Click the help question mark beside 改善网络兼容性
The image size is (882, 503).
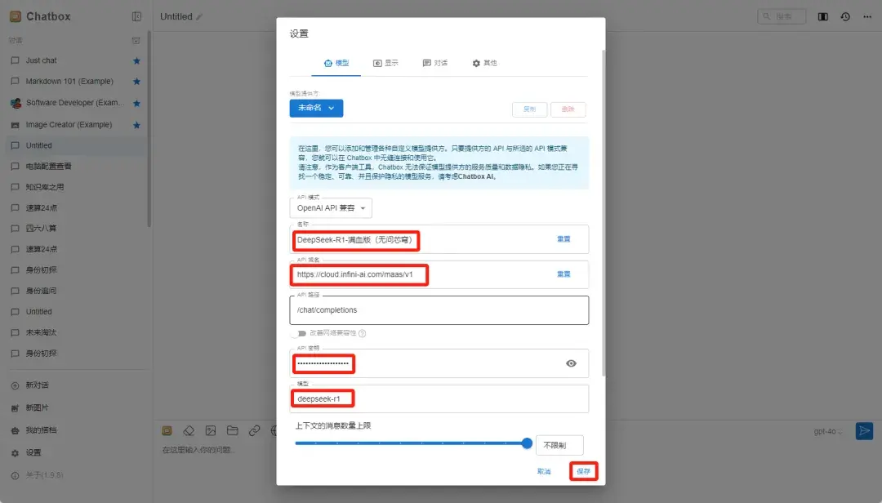[363, 333]
